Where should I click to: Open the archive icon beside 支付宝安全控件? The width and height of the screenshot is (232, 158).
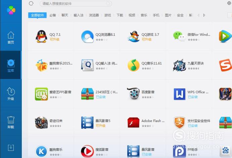[225, 123]
